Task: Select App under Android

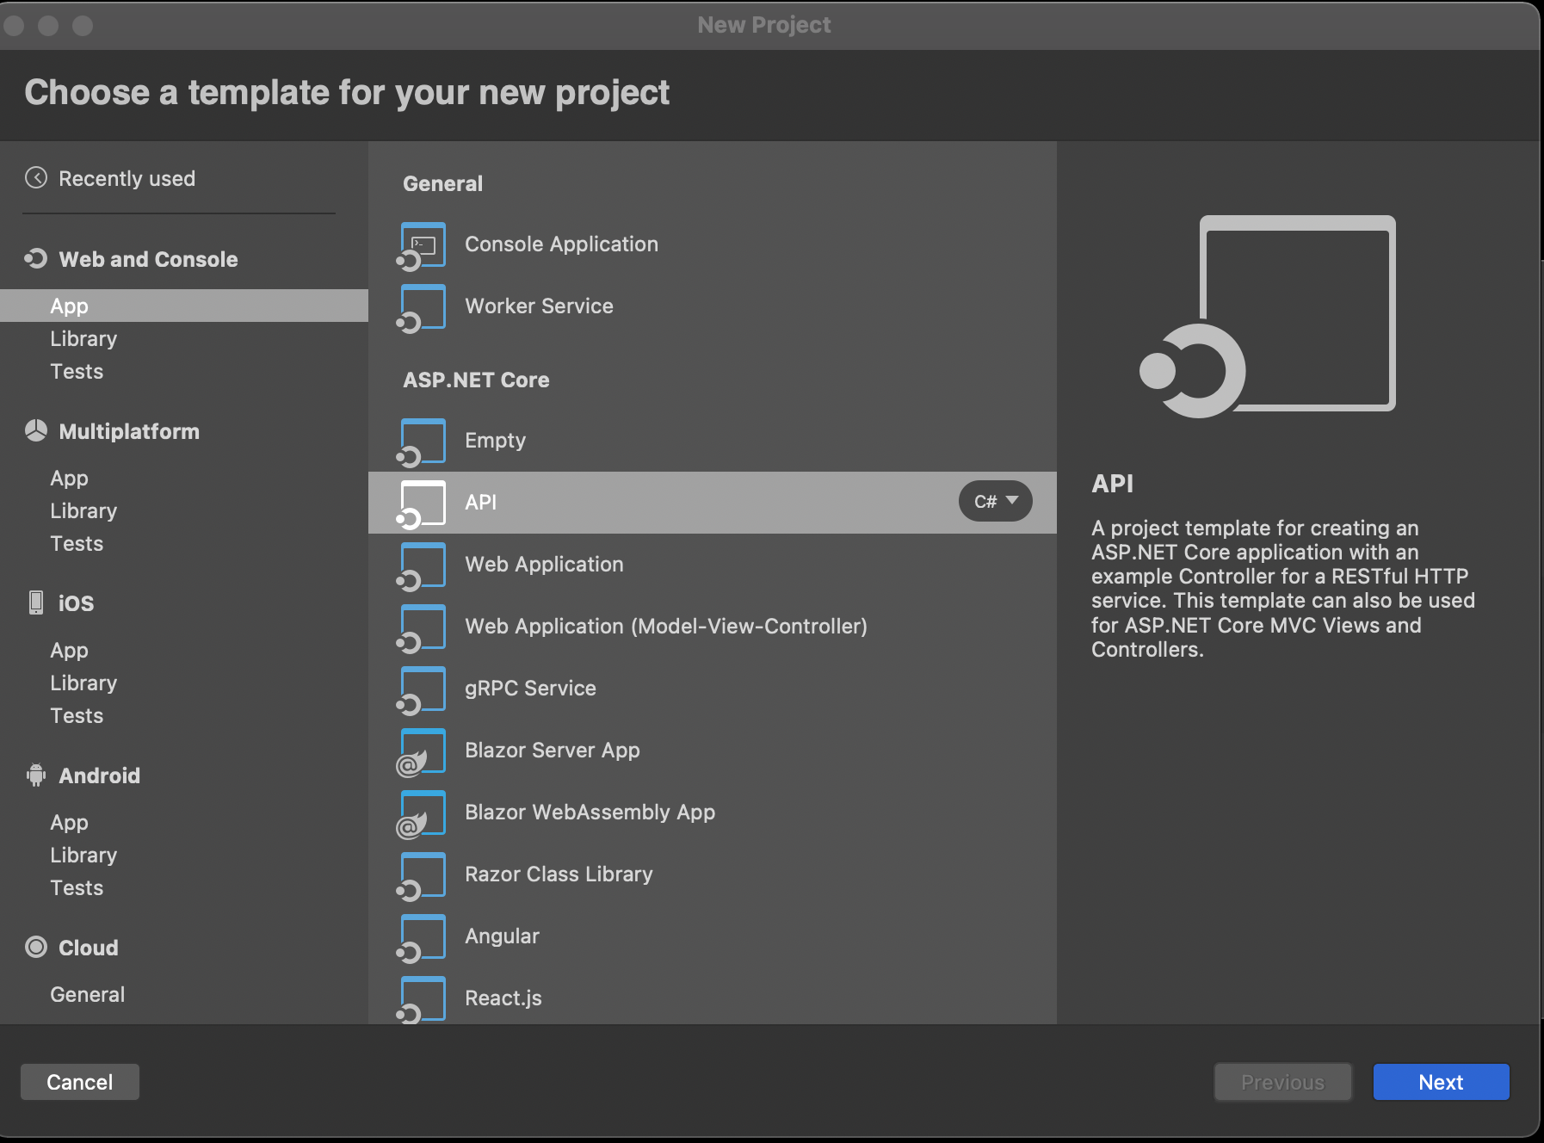Action: point(69,822)
